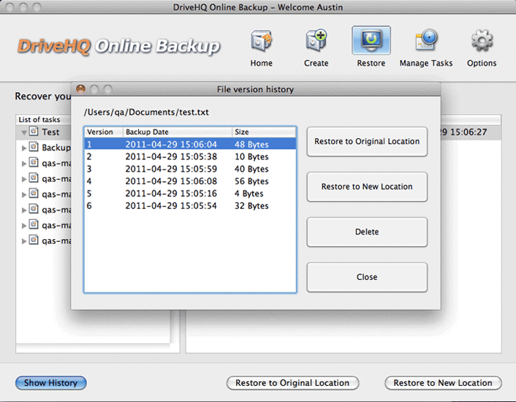
Task: Select version 1 row in history
Action: pos(190,145)
